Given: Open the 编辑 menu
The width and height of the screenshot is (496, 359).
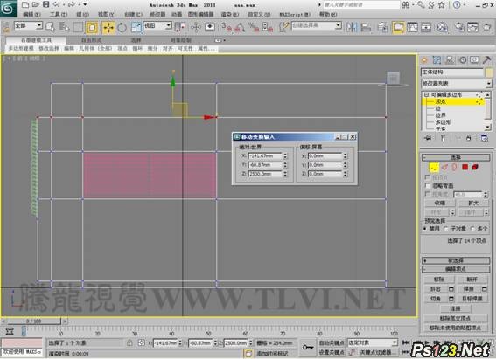Looking at the screenshot, I should 31,15.
